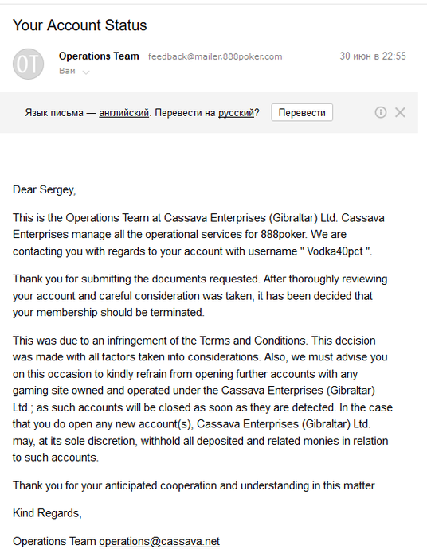Click the Перевести translate button
This screenshot has height=557, width=427.
(302, 113)
